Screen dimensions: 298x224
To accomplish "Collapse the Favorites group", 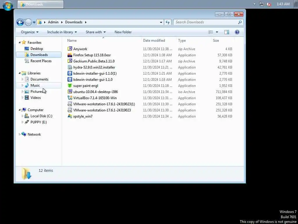I will 19,43.
